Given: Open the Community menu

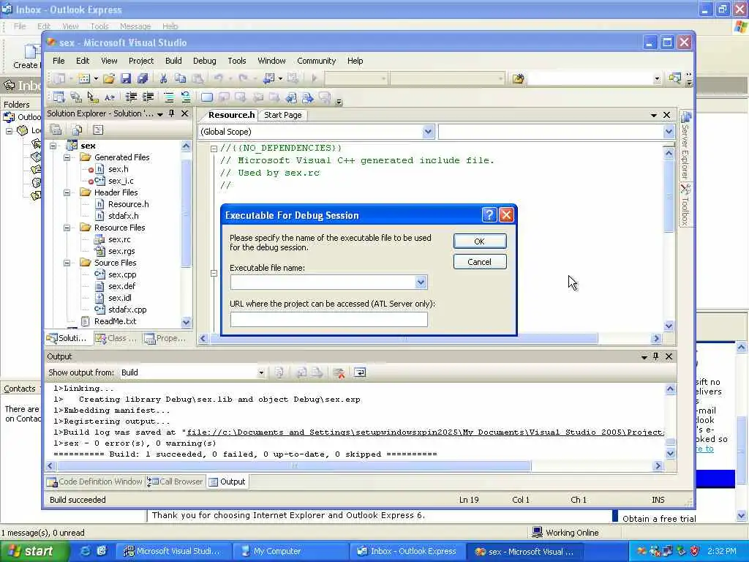Looking at the screenshot, I should click(316, 61).
